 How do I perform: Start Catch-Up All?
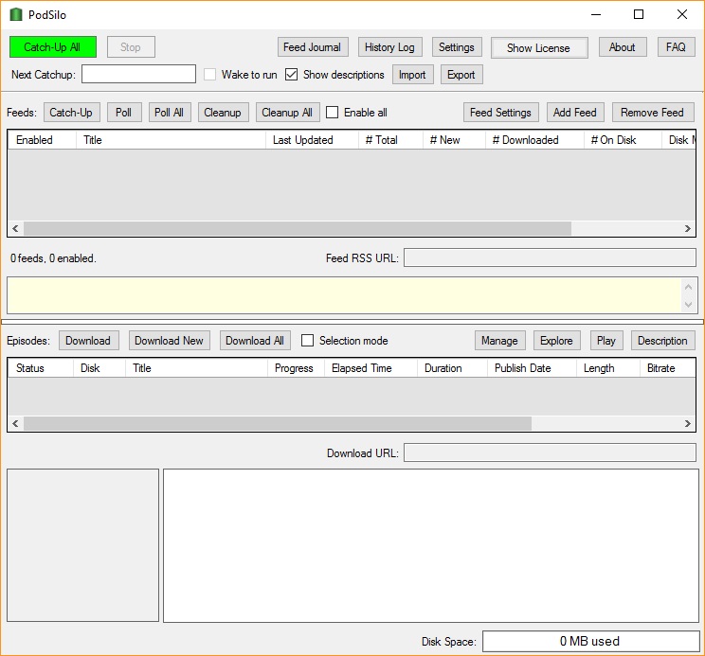tap(53, 47)
